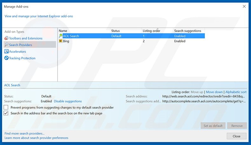Screen dimensions: 251x145
Task: Open Find more search providers link
Action: (x=24, y=133)
